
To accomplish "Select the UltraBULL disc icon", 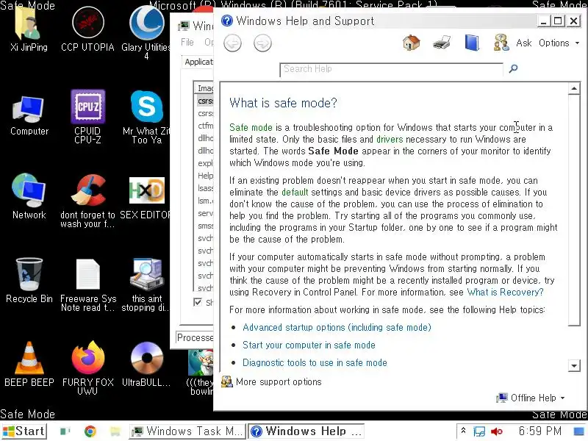I will [x=146, y=363].
